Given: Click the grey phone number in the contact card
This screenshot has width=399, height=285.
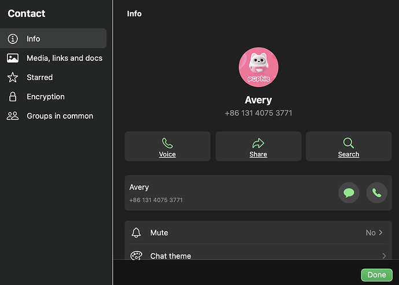Looking at the screenshot, I should [156, 200].
